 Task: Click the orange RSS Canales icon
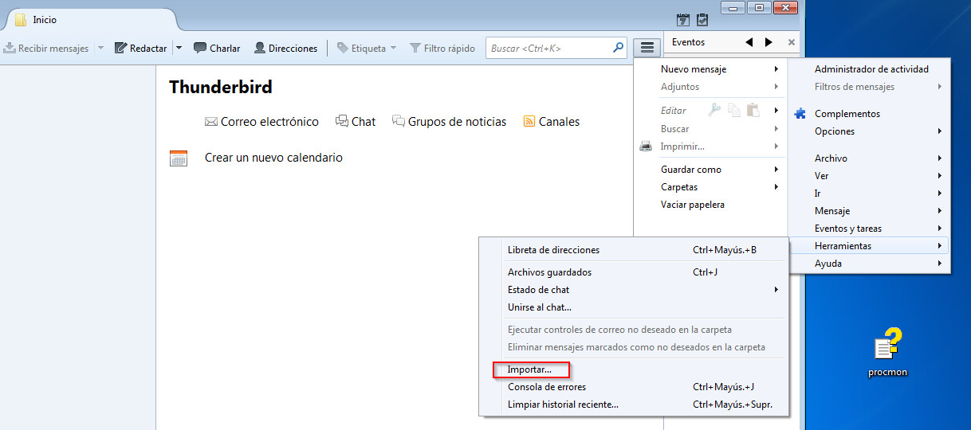click(529, 122)
